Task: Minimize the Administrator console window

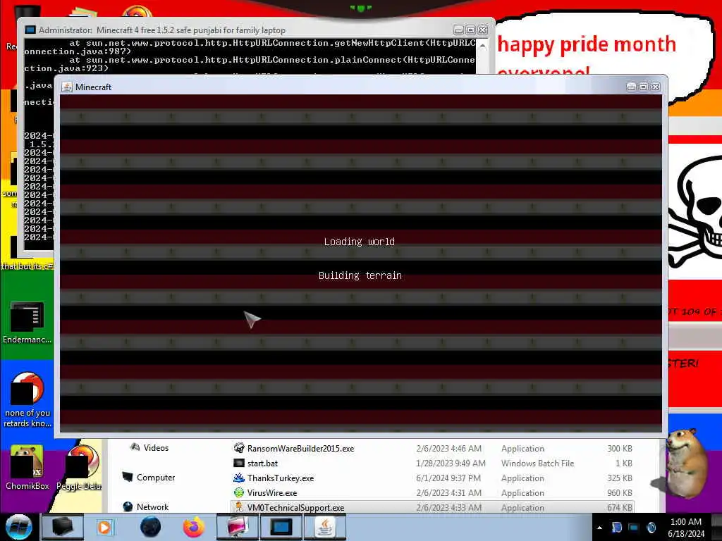Action: (x=458, y=30)
